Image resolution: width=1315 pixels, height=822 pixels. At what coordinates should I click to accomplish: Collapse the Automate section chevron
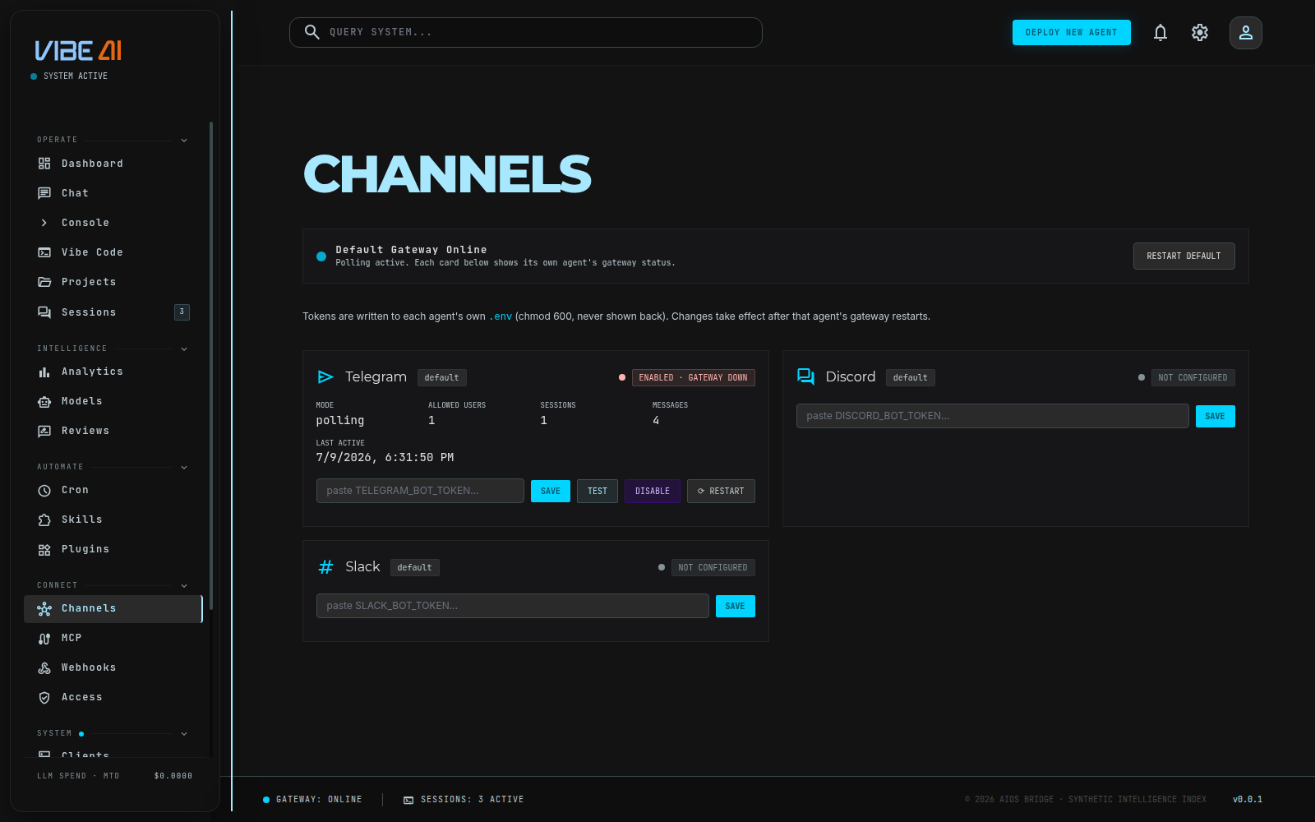(x=184, y=467)
